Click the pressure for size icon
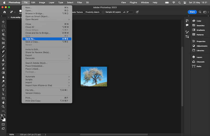Screen dimensions: 210x136 click(137, 12)
